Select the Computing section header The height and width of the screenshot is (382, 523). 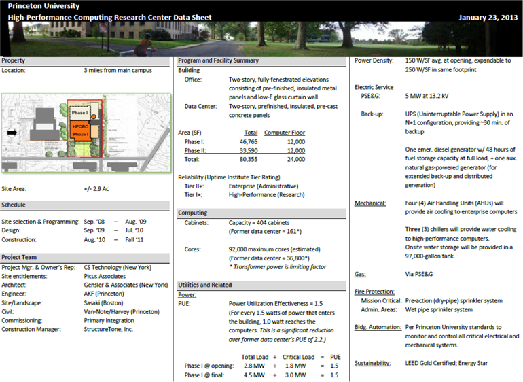pyautogui.click(x=193, y=213)
